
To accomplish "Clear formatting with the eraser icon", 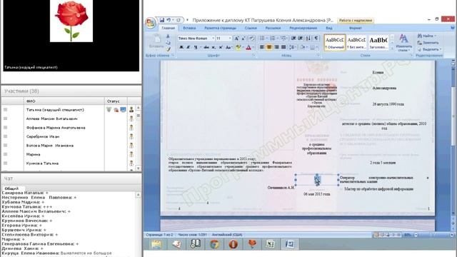I will click(x=252, y=38).
